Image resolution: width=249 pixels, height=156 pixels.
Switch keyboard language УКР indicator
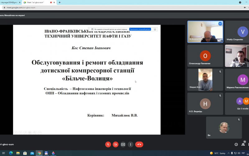click(x=243, y=153)
